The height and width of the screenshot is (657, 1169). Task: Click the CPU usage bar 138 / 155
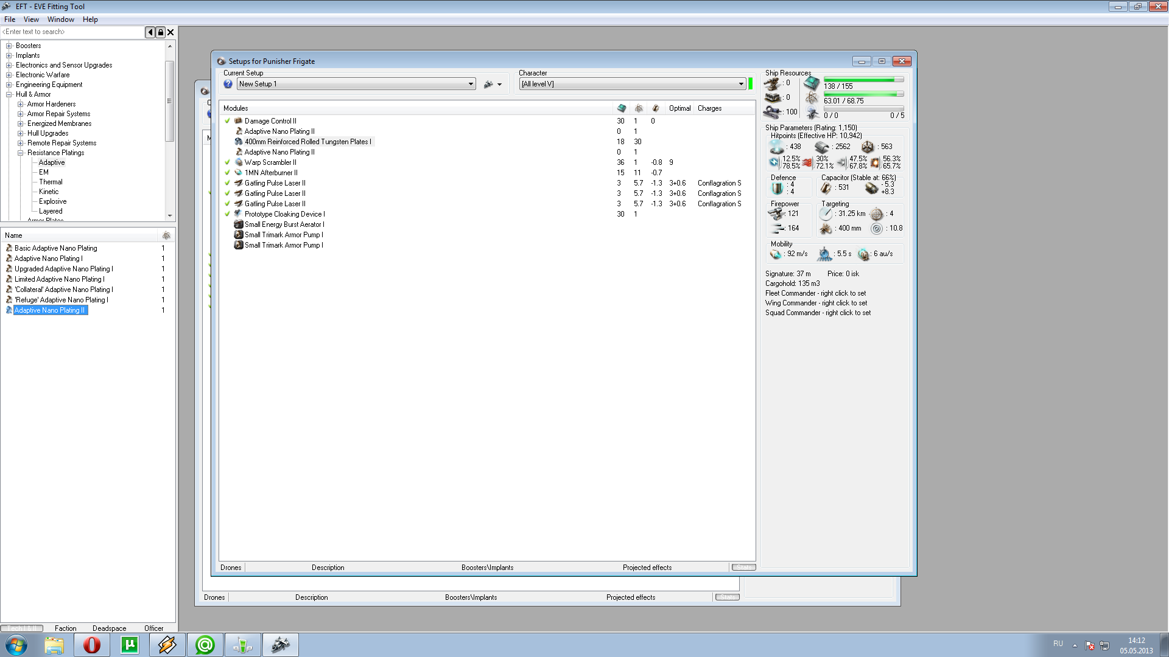point(863,80)
